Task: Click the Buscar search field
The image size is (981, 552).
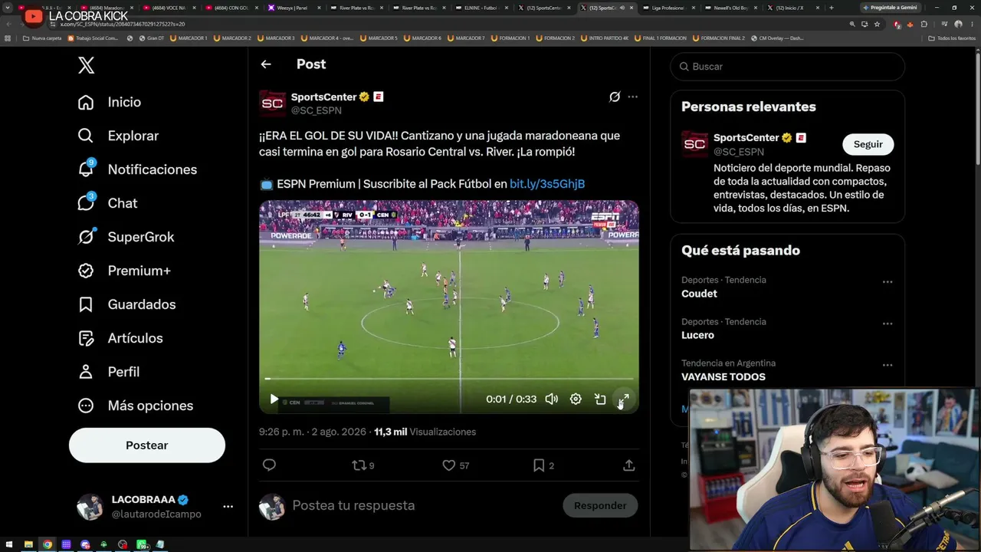Action: [788, 67]
